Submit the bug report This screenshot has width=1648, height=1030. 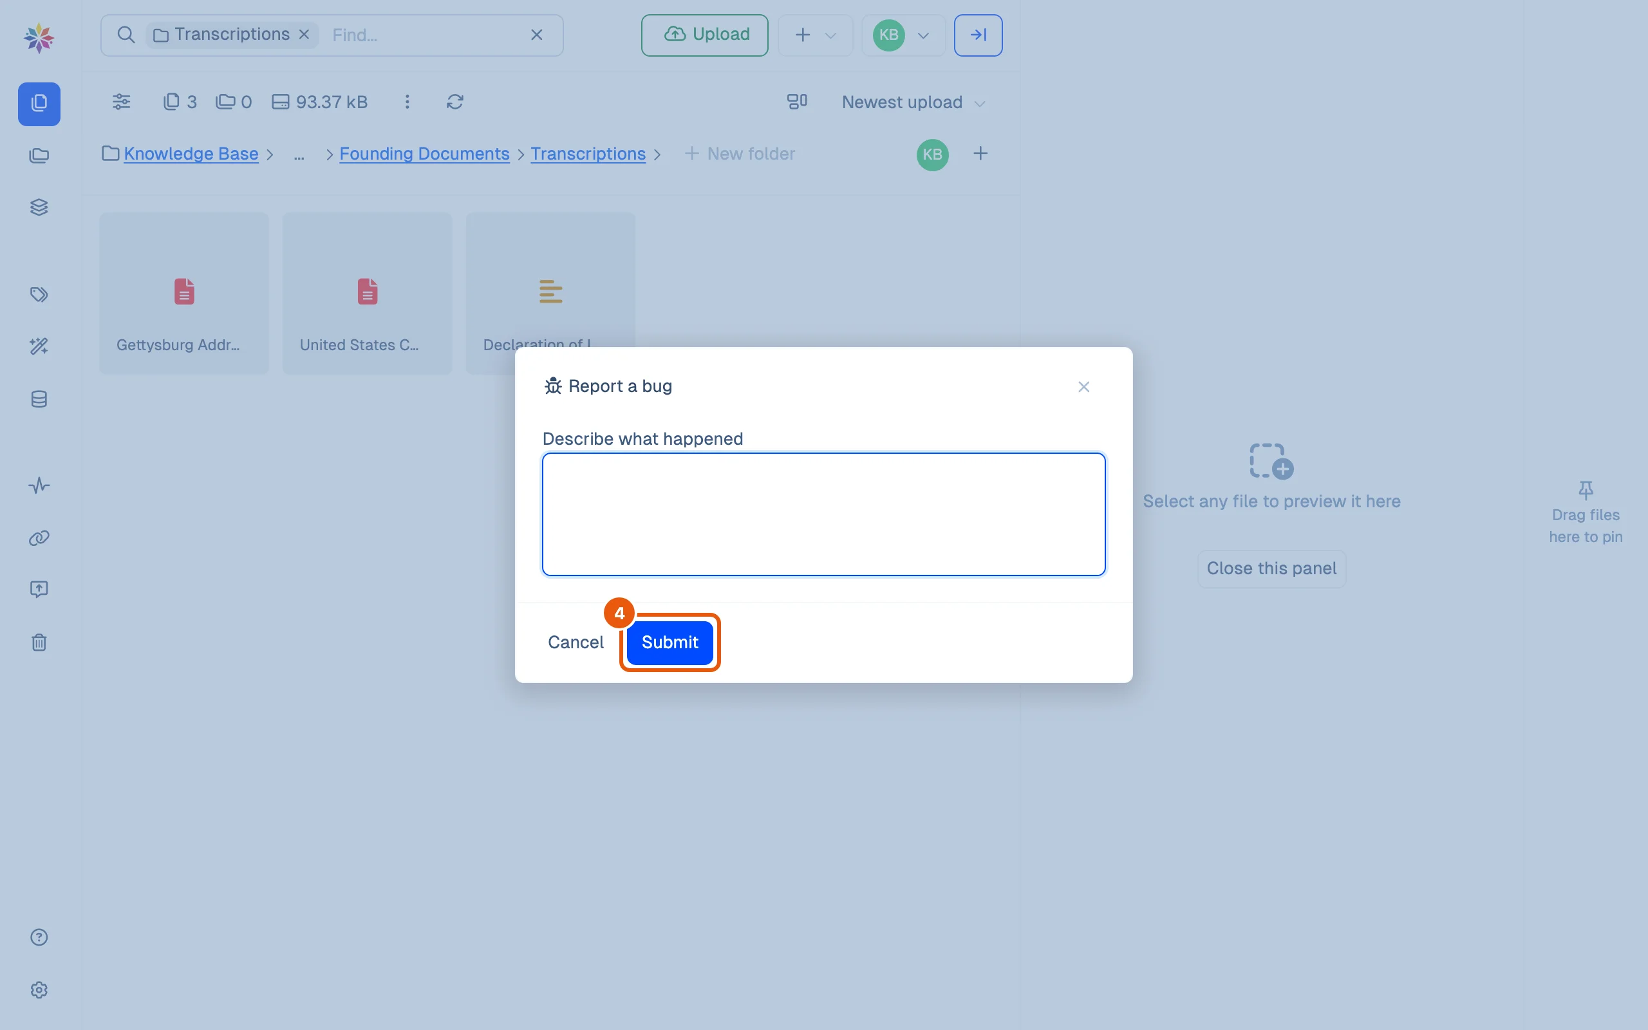point(669,642)
